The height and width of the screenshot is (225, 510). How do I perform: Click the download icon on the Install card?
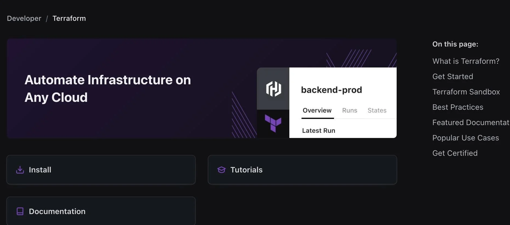(x=20, y=170)
